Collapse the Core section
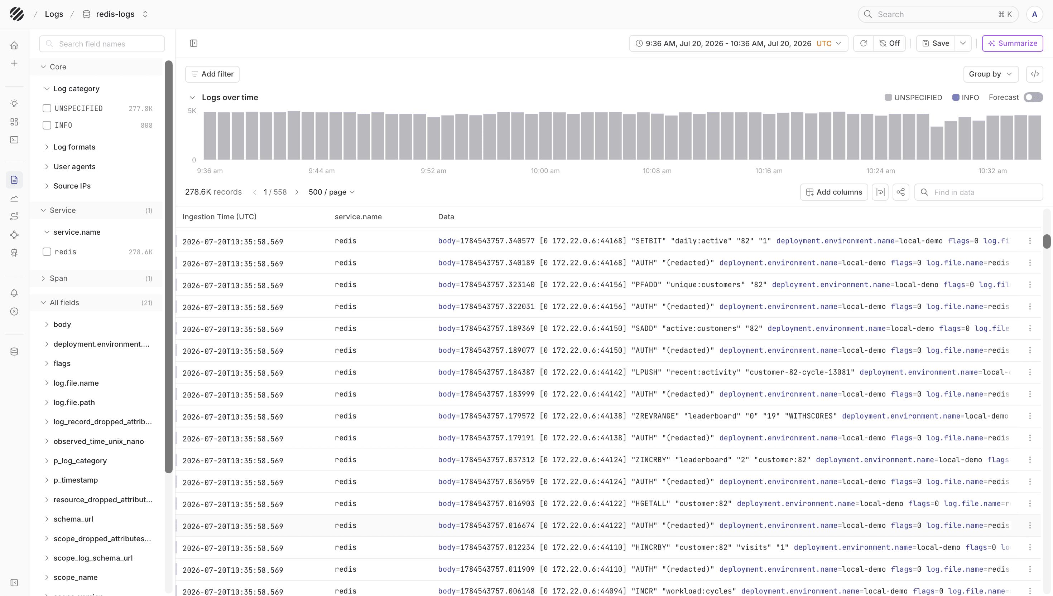 (43, 67)
